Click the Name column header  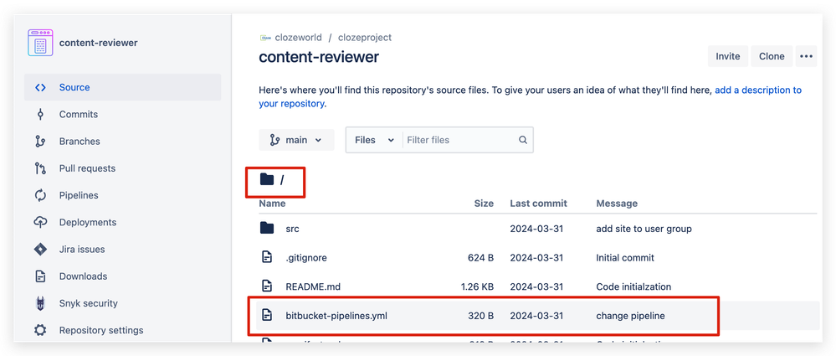click(x=272, y=204)
